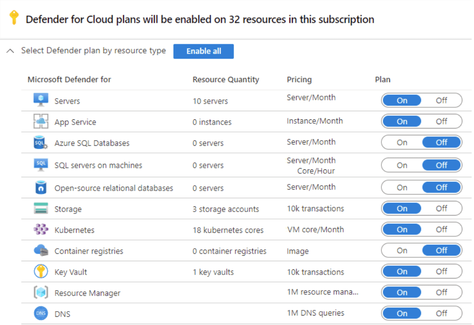The width and height of the screenshot is (474, 325).
Task: Click the SQL servers on machines label
Action: tap(98, 165)
